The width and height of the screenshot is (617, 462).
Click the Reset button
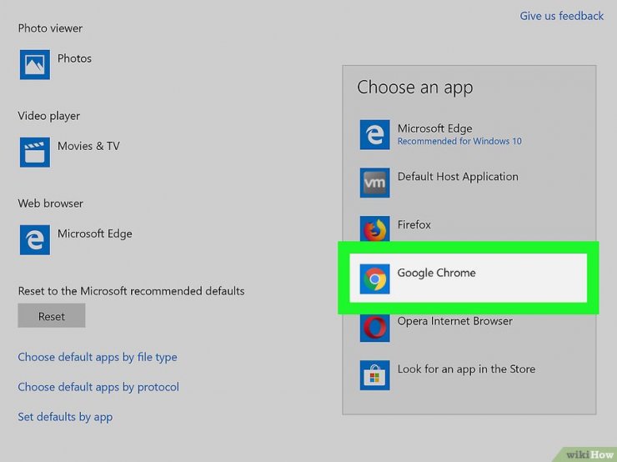tap(52, 315)
